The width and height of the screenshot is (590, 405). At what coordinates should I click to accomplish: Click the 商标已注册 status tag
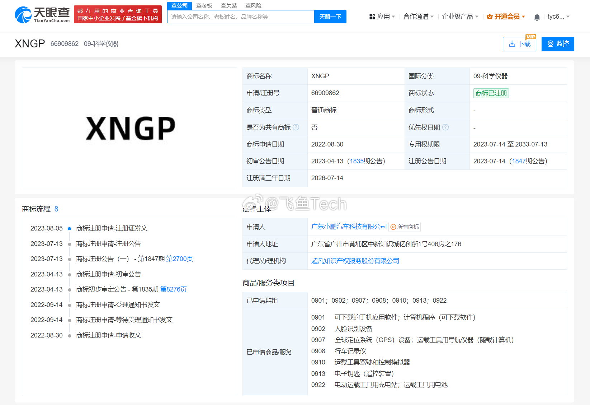tap(491, 93)
